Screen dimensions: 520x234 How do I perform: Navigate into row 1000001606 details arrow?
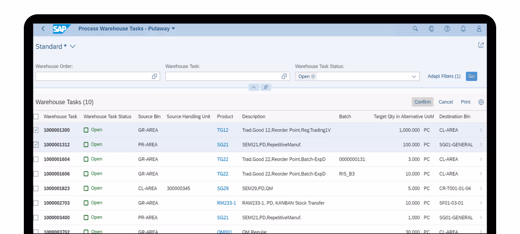tap(481, 174)
